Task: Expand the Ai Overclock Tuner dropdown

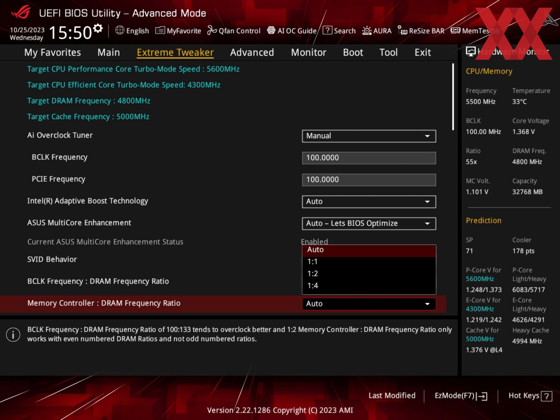Action: [369, 136]
